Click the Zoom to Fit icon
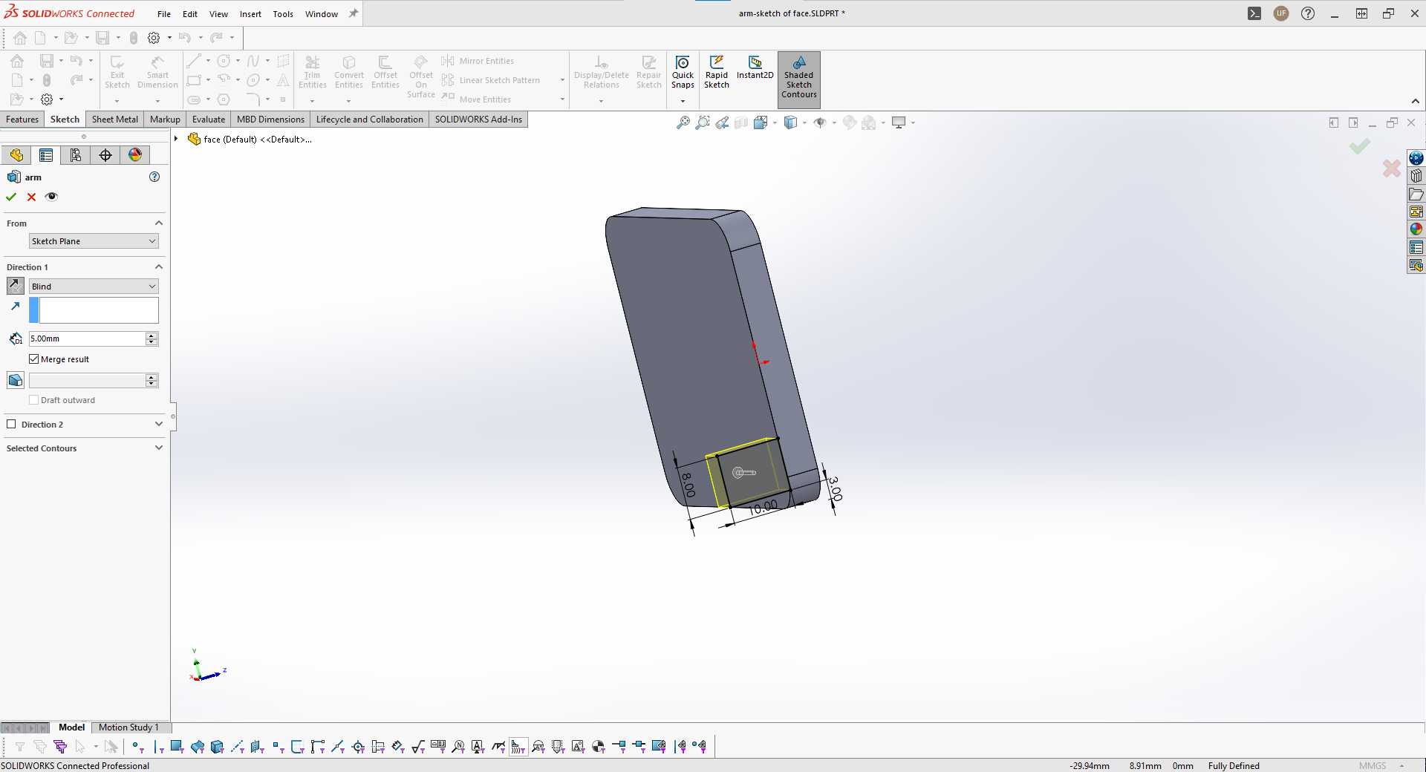The width and height of the screenshot is (1426, 772). click(x=683, y=122)
